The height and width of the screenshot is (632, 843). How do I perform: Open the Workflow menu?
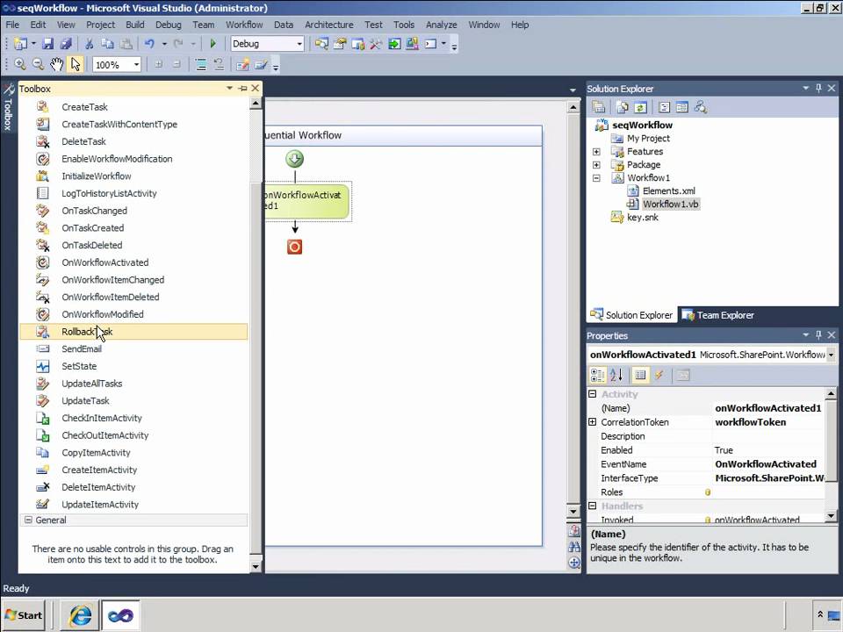pos(244,25)
